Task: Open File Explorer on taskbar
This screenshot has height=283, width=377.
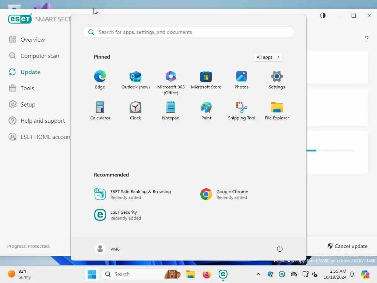Action: [191, 274]
